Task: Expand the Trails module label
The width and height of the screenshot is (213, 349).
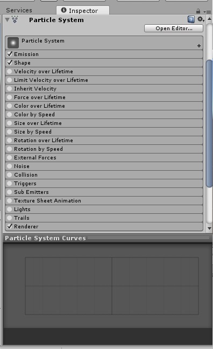Action: pos(22,218)
